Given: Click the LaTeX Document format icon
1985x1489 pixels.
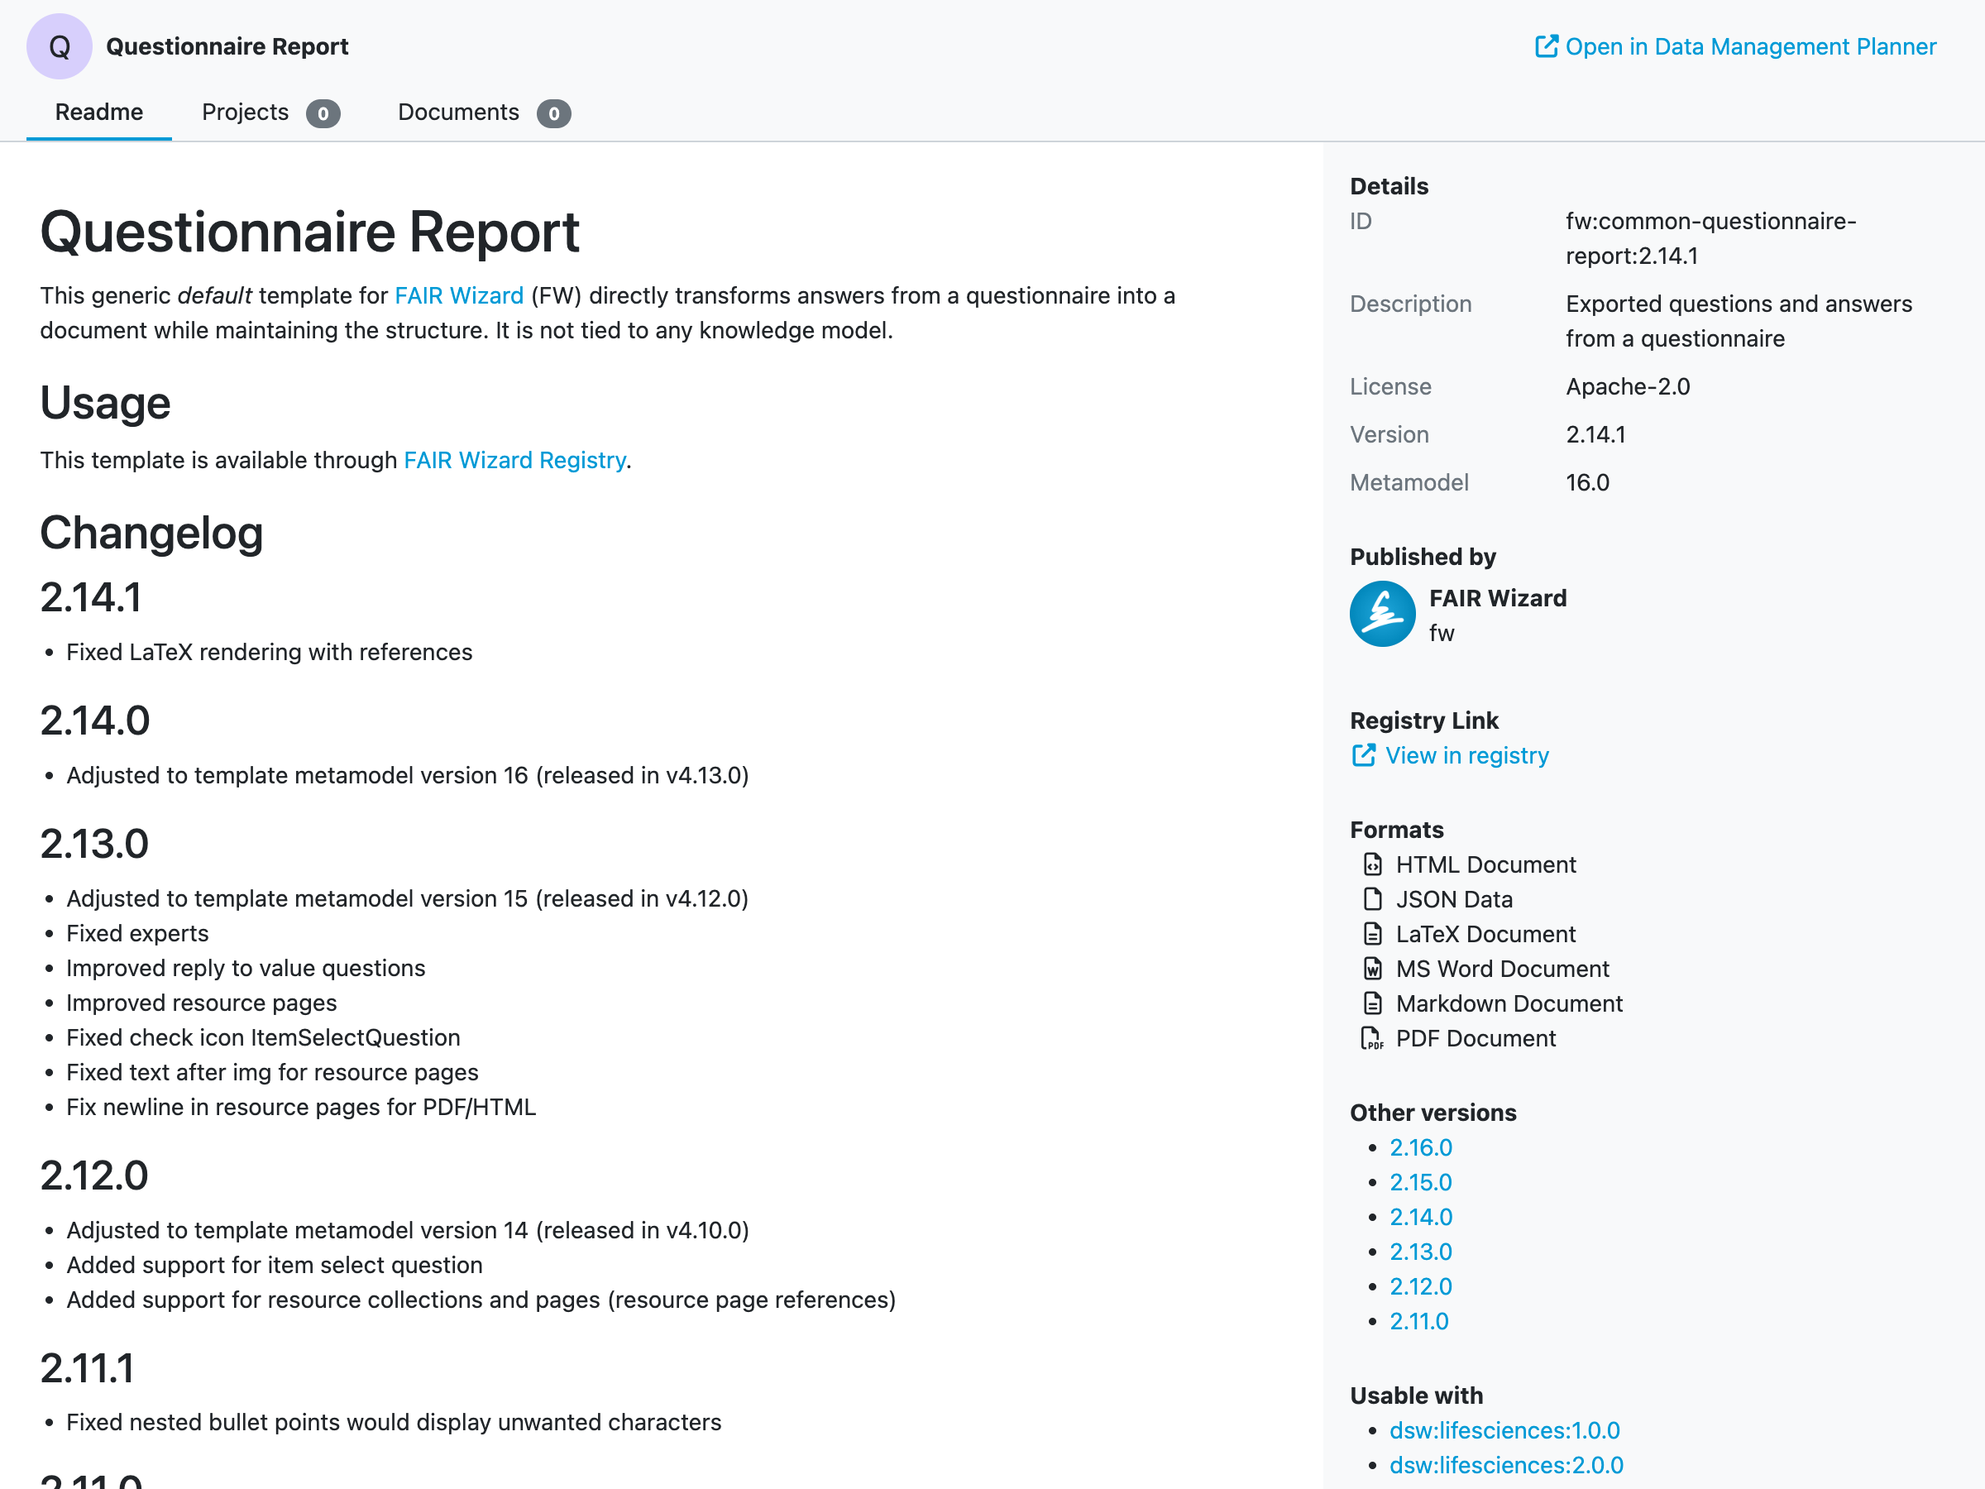Looking at the screenshot, I should (1372, 934).
